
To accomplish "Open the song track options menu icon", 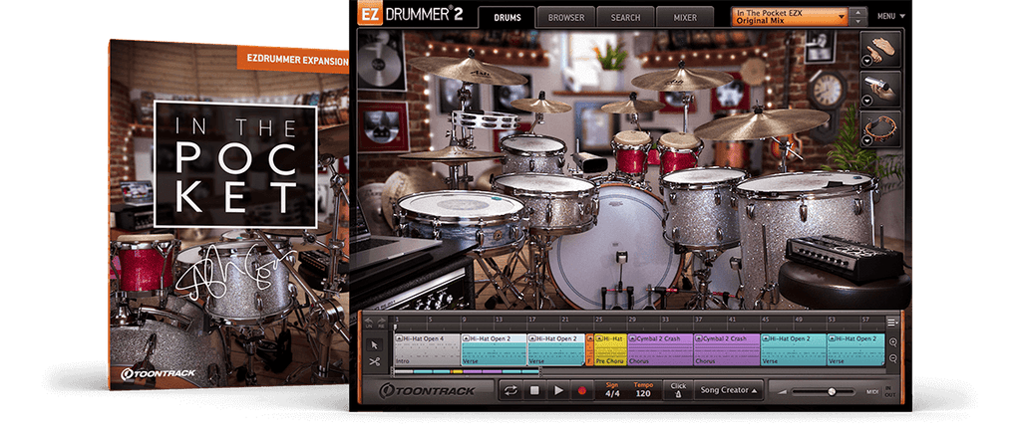I will coord(892,322).
